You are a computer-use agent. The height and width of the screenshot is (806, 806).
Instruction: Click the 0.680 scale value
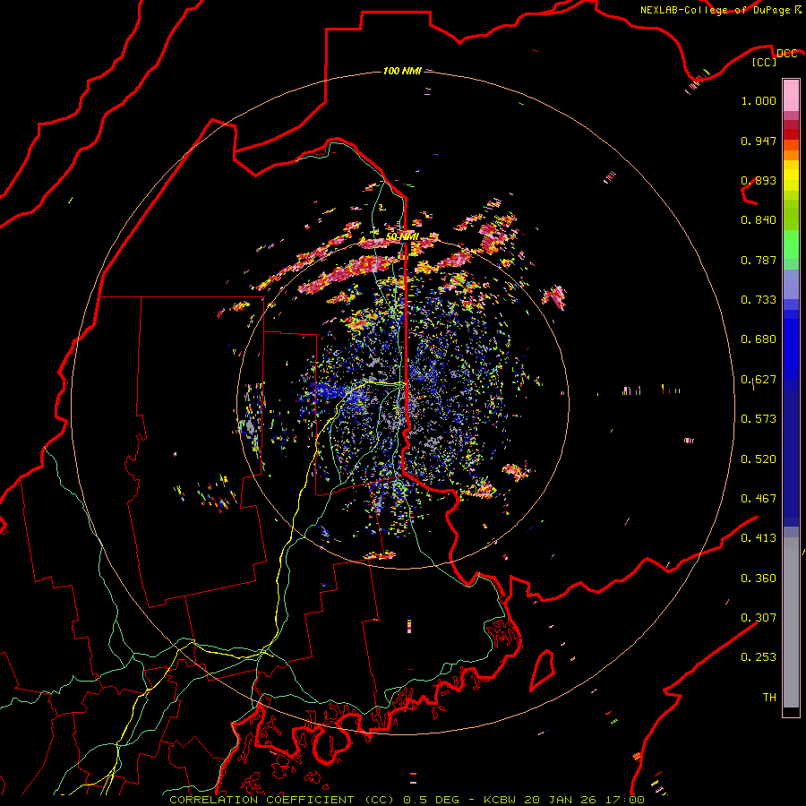(759, 339)
